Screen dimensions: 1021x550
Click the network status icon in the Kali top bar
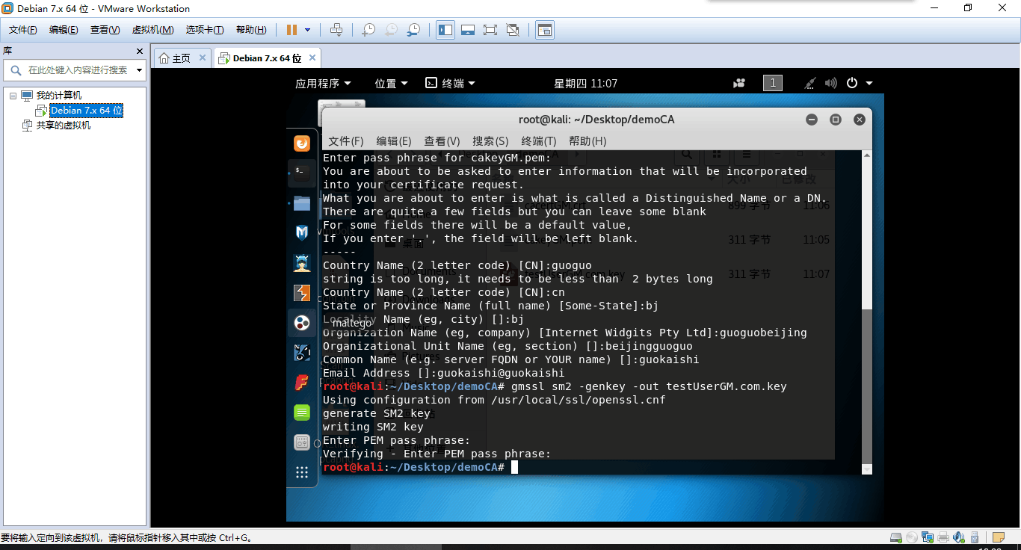tap(809, 84)
